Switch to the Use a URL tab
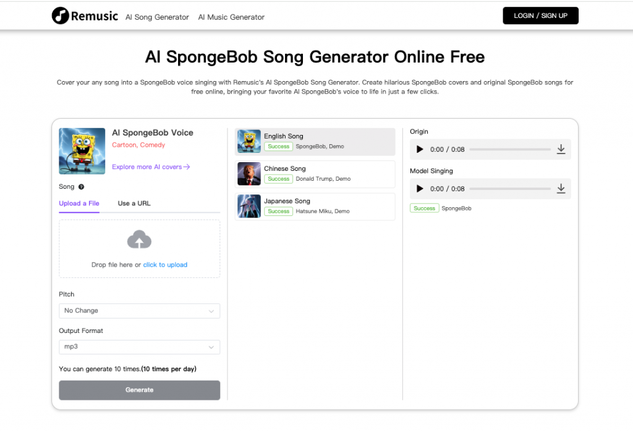This screenshot has height=432, width=633. coord(134,204)
